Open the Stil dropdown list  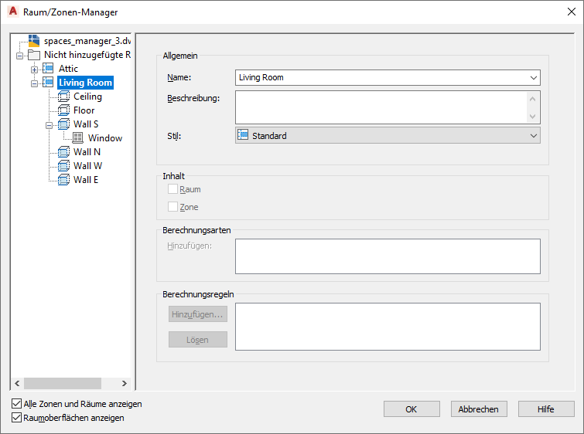533,136
